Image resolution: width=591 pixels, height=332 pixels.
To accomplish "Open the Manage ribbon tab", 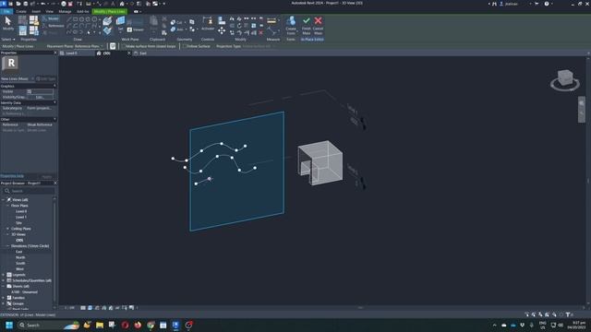I will pos(65,12).
